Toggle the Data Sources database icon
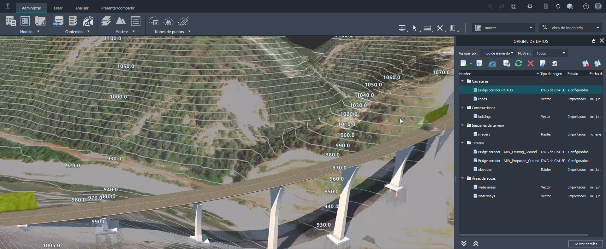The width and height of the screenshot is (606, 249). [58, 21]
